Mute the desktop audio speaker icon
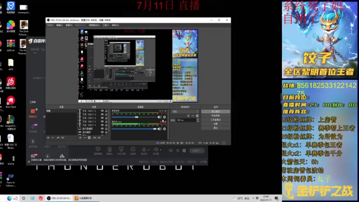359x202 pixels. point(159,117)
